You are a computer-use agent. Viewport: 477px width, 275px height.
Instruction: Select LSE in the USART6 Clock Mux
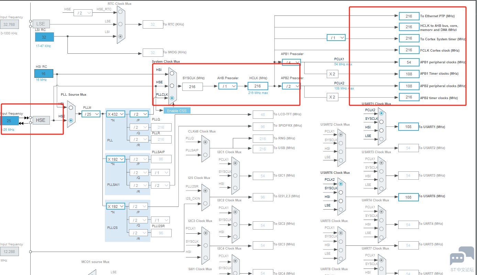click(x=341, y=210)
